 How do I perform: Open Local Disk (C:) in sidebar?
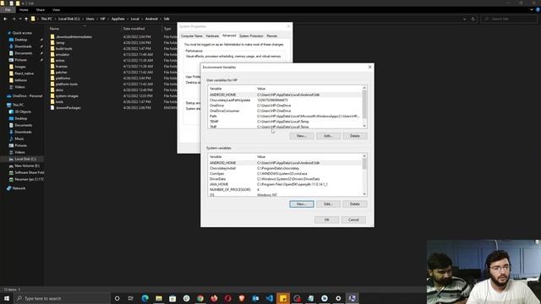coord(25,159)
